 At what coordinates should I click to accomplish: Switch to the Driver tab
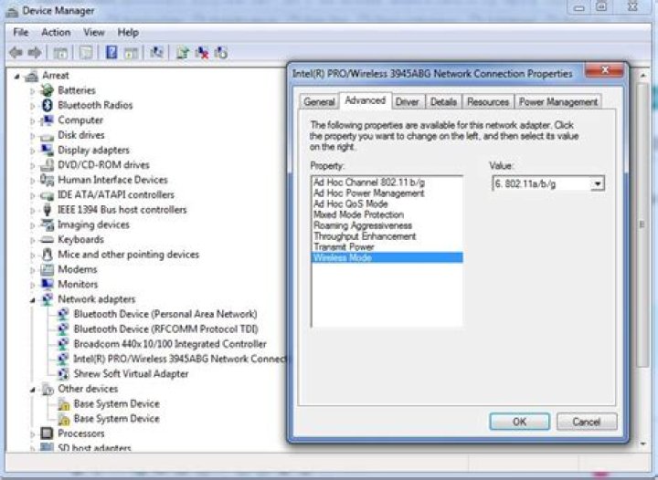click(408, 102)
